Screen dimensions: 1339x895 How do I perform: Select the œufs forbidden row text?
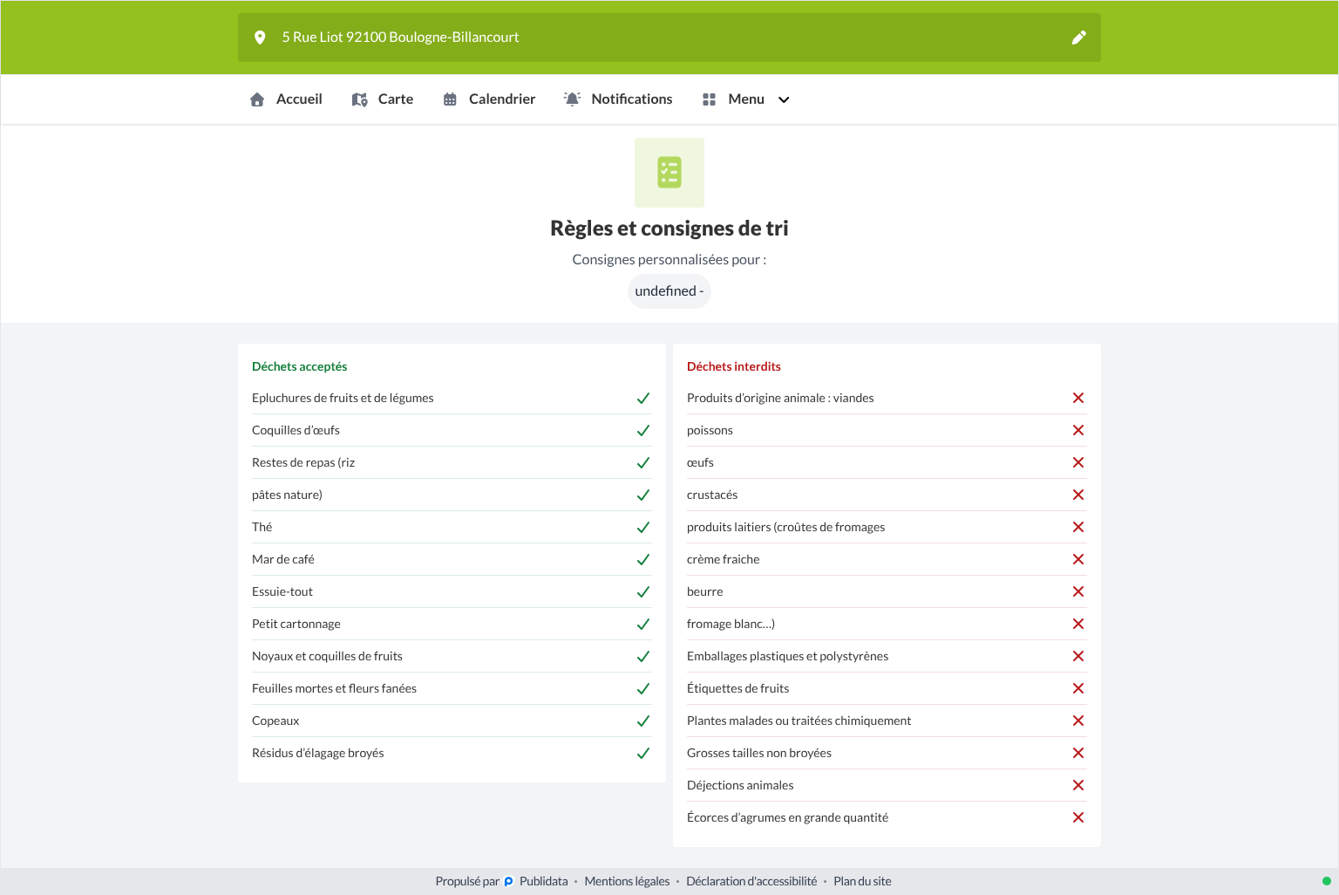[700, 462]
